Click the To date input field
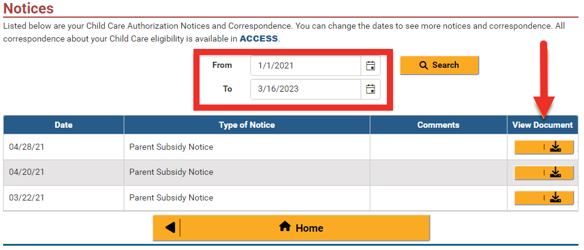The height and width of the screenshot is (250, 584). point(305,89)
